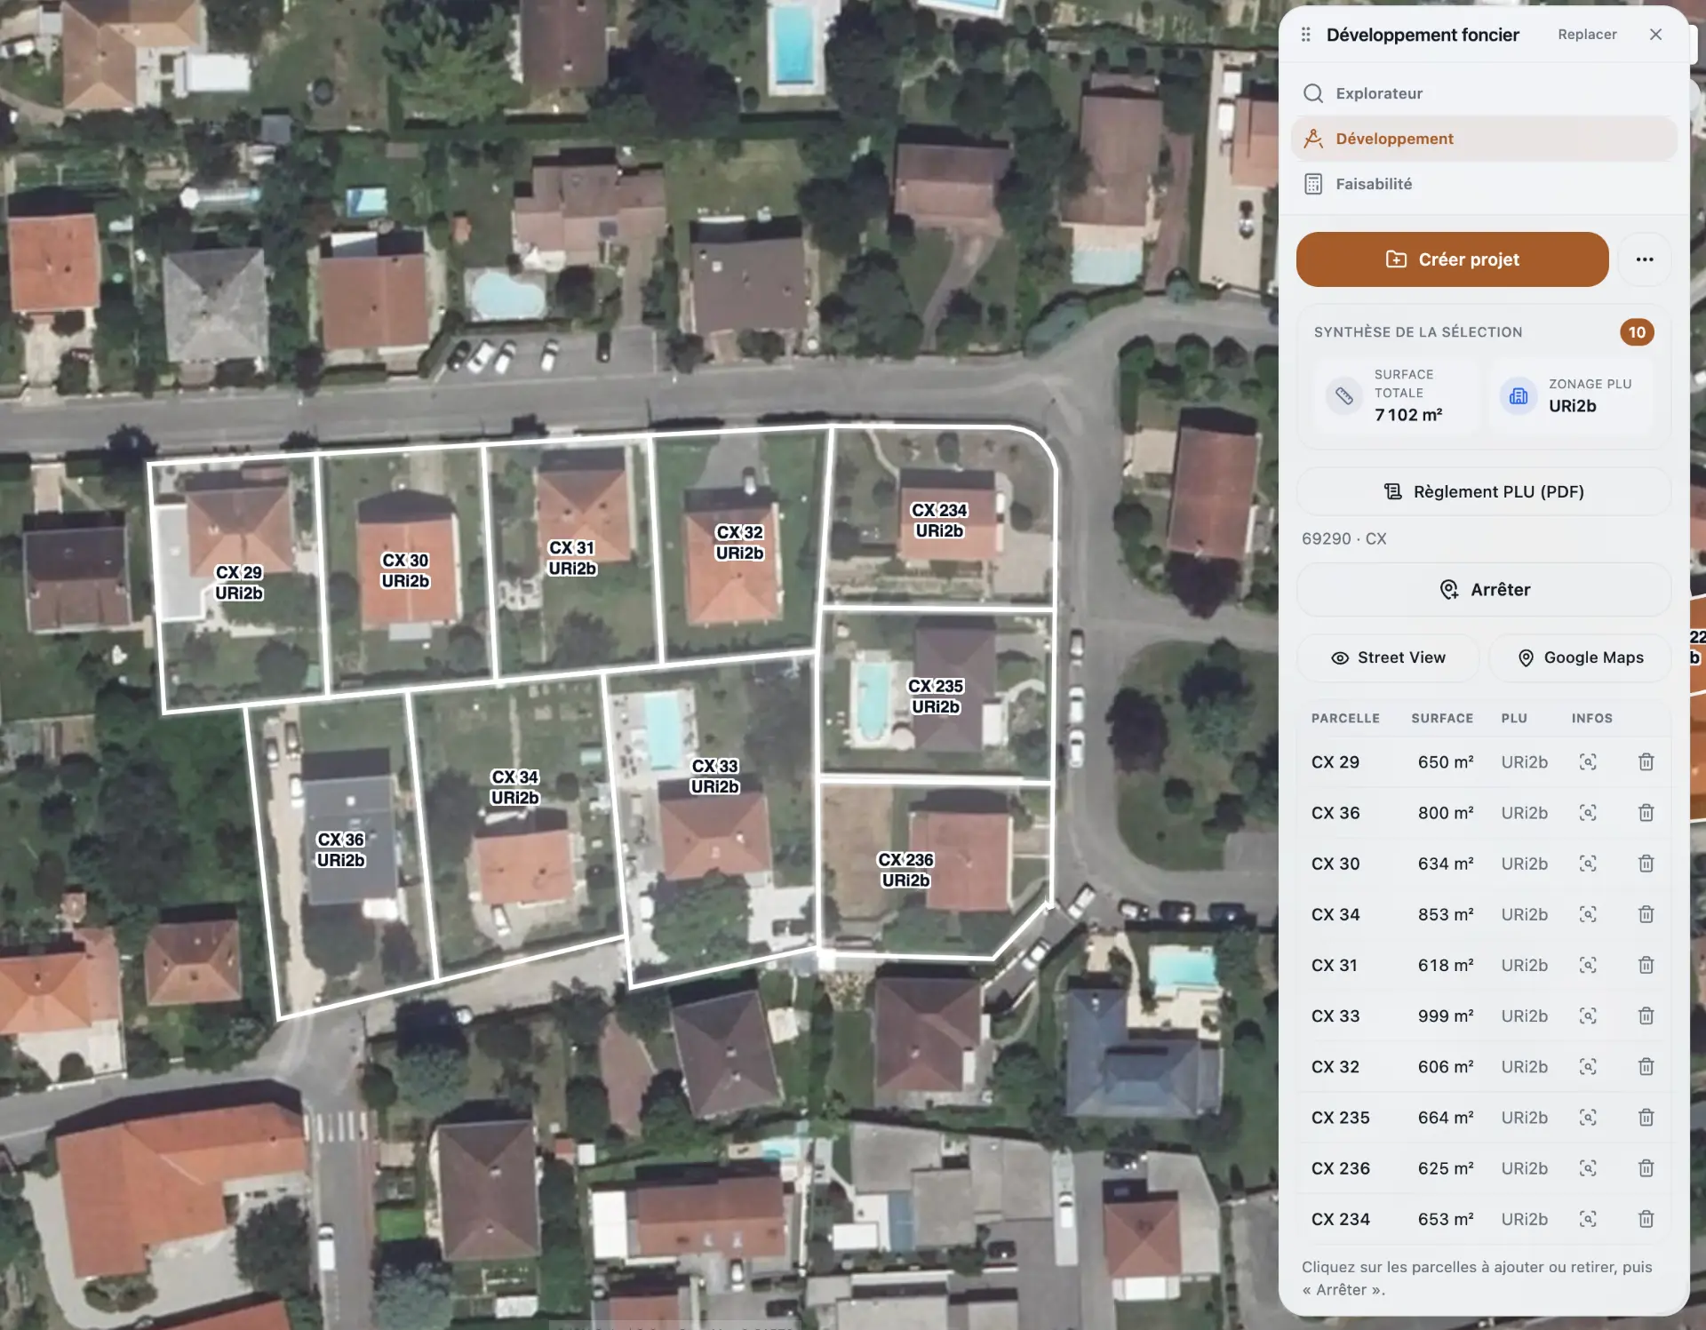Image resolution: width=1706 pixels, height=1330 pixels.
Task: Click the 7 102 m² total surface value
Action: tap(1408, 415)
